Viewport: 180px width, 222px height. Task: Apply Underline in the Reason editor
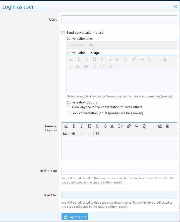coord(89,126)
